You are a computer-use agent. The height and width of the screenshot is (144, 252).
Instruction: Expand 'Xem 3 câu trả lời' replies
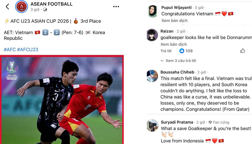point(178,61)
